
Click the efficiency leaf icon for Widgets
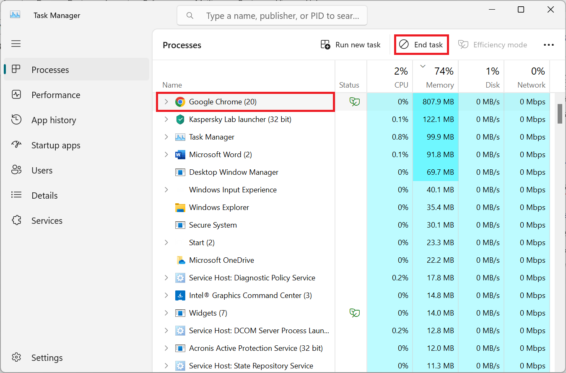click(355, 313)
